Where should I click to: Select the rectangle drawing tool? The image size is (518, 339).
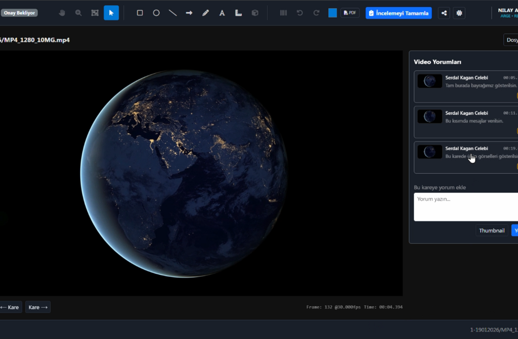[140, 13]
